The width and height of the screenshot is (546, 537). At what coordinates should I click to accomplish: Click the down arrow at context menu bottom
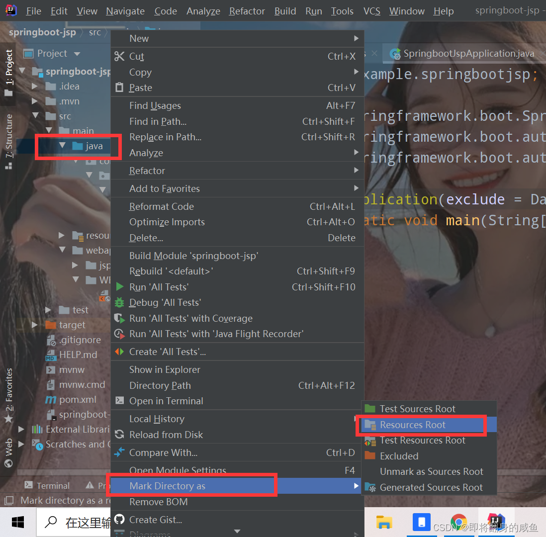(237, 531)
